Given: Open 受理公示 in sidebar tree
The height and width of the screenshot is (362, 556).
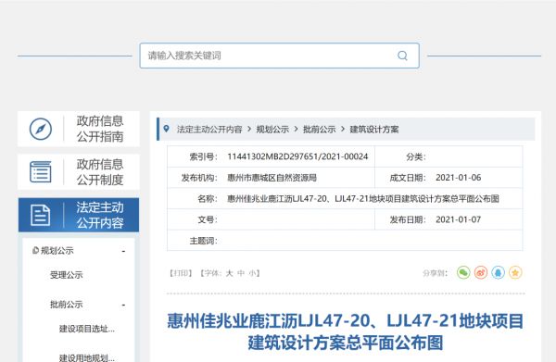Looking at the screenshot, I should click(x=67, y=275).
